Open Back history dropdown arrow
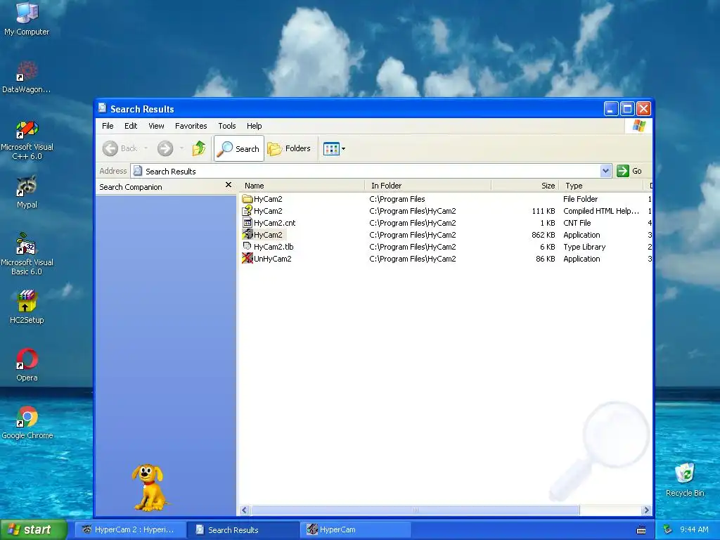 (x=146, y=148)
